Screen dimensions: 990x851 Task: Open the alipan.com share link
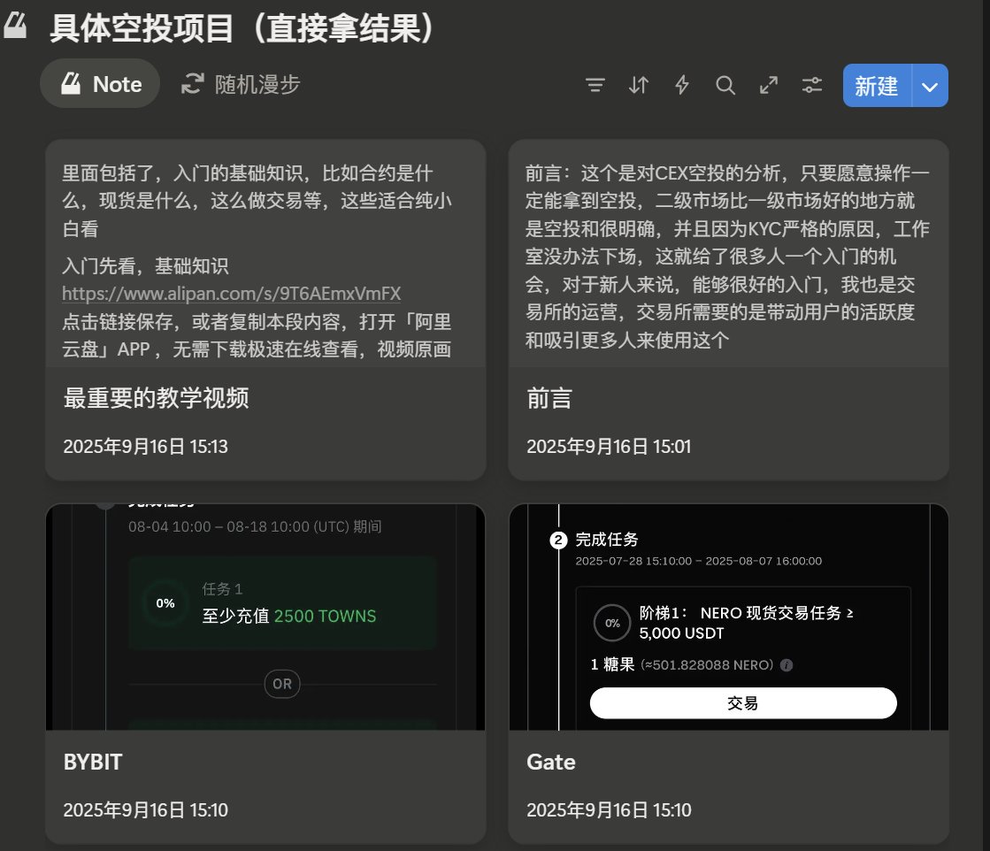231,294
